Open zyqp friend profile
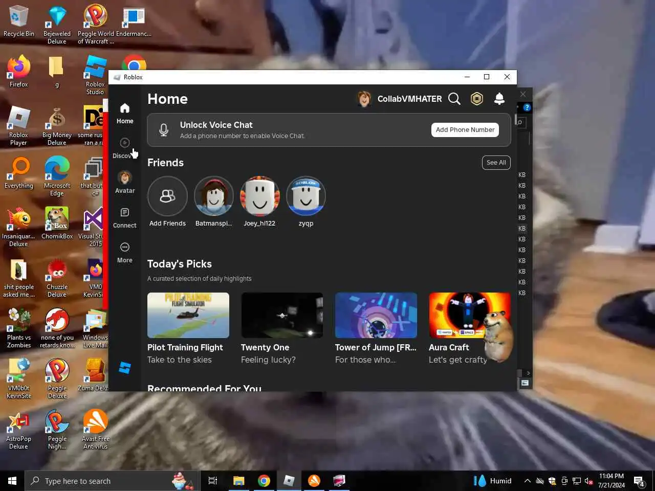Viewport: 655px width, 491px height. pos(306,196)
